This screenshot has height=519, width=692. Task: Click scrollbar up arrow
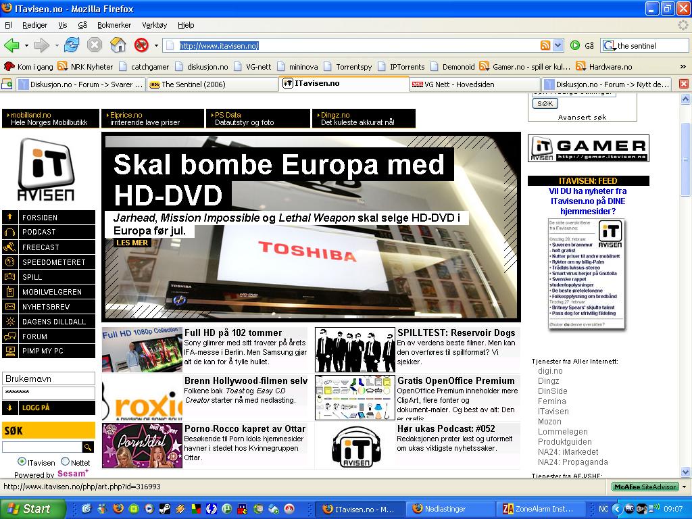[x=685, y=99]
